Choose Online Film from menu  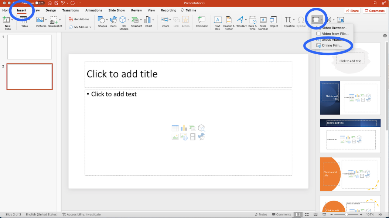click(x=332, y=45)
